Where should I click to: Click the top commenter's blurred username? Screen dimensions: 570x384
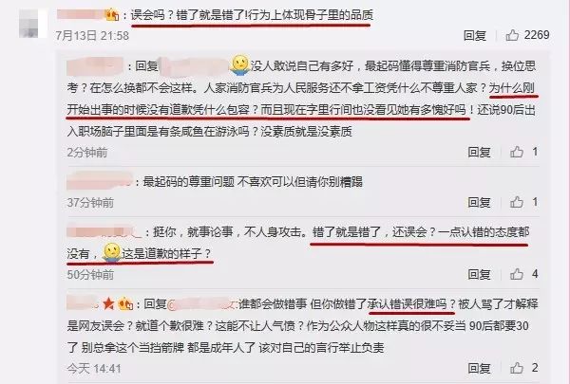[x=81, y=14]
